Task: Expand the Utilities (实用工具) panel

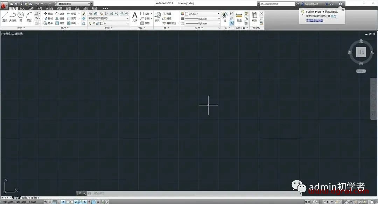Action: click(242, 28)
